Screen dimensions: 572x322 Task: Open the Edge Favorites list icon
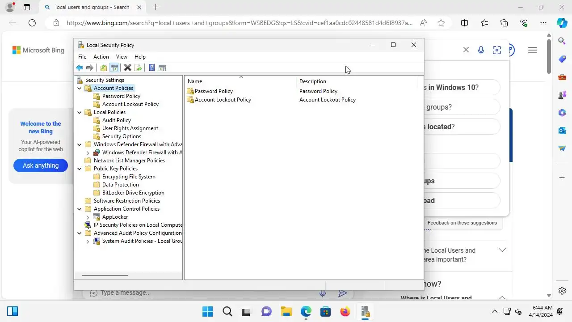coord(484,23)
